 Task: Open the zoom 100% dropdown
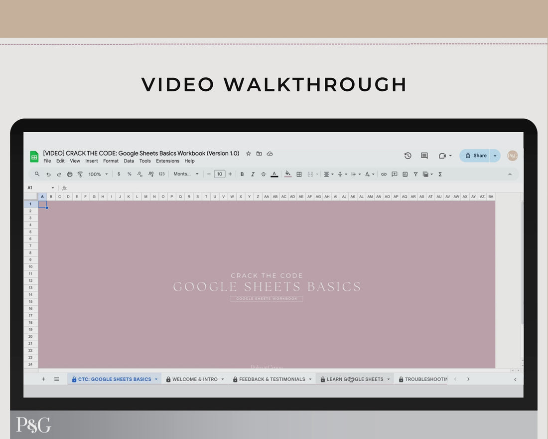coord(98,174)
